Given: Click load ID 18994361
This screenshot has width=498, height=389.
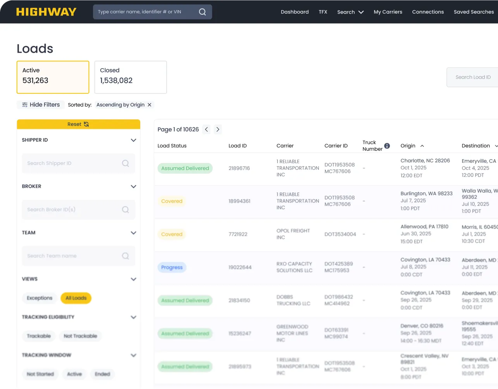Looking at the screenshot, I should [x=239, y=201].
